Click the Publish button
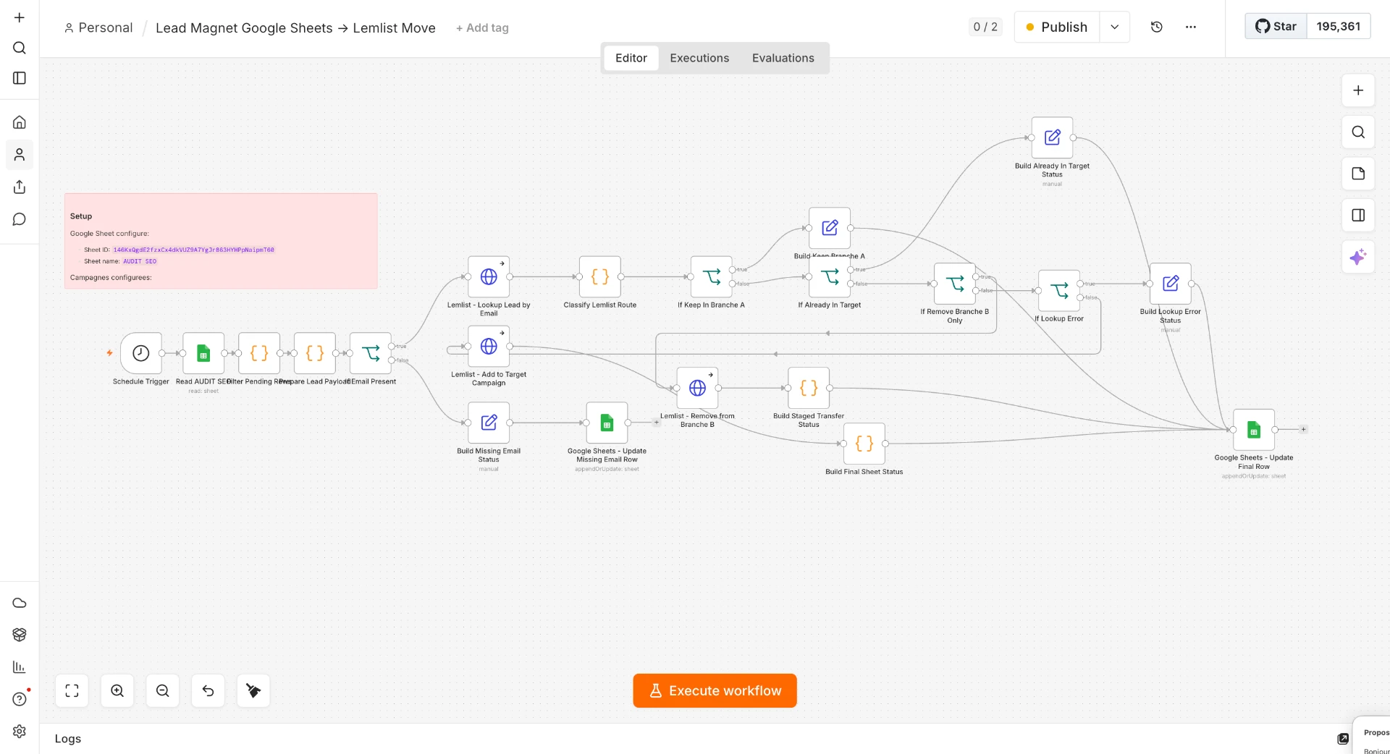 [x=1057, y=27]
